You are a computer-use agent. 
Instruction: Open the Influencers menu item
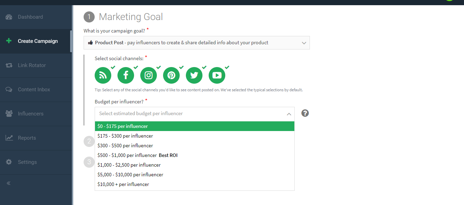point(30,114)
